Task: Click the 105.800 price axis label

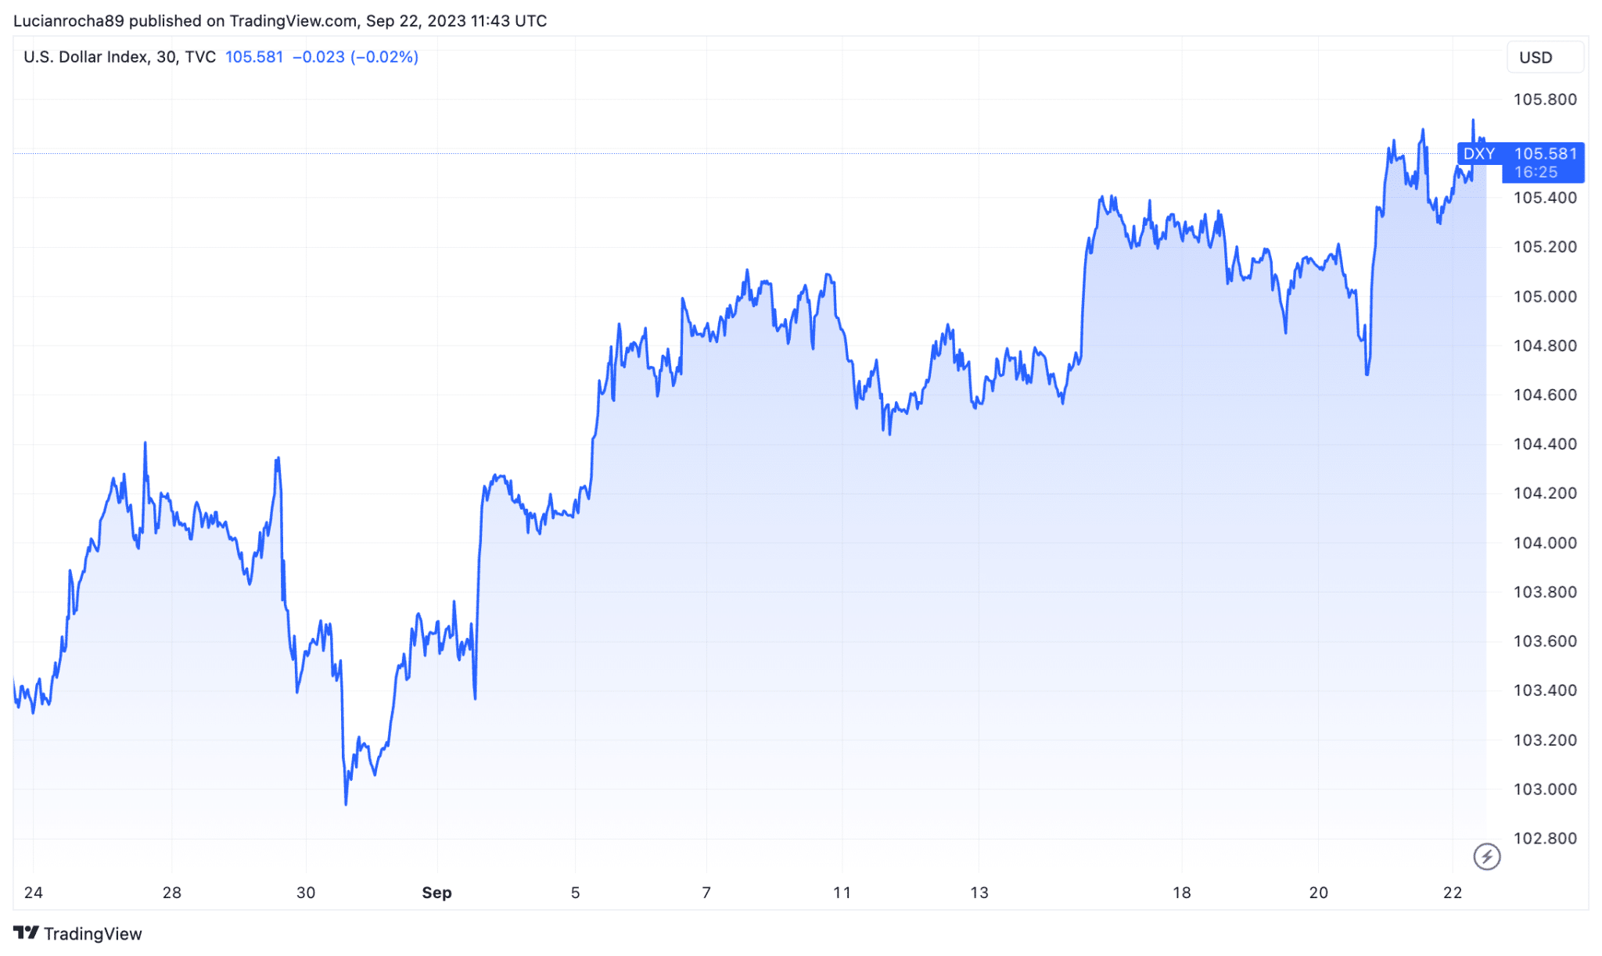Action: pos(1544,99)
